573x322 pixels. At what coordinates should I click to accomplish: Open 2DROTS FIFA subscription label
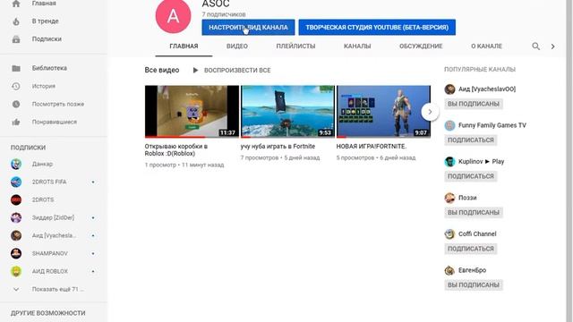tap(49, 182)
